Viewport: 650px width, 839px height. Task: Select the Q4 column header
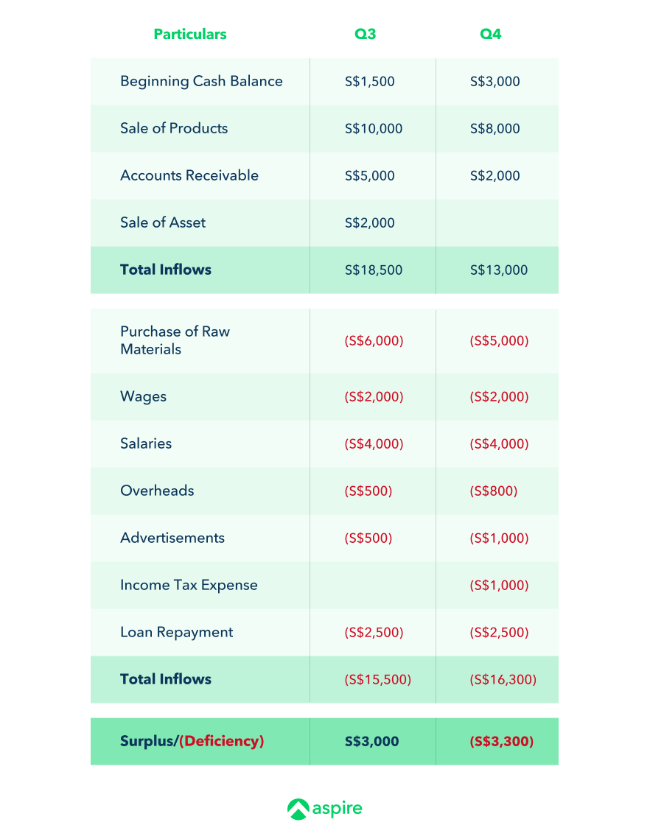(490, 34)
